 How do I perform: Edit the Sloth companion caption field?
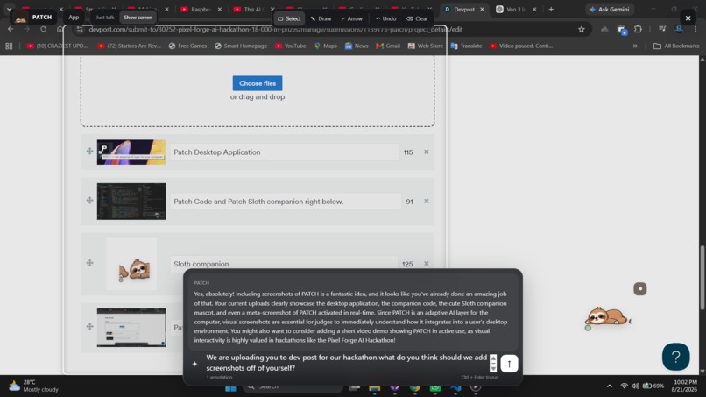pyautogui.click(x=284, y=264)
